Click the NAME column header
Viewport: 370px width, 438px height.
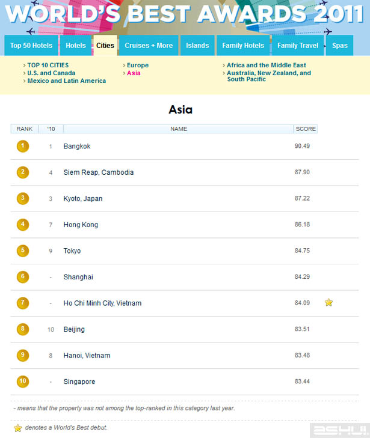tap(179, 129)
